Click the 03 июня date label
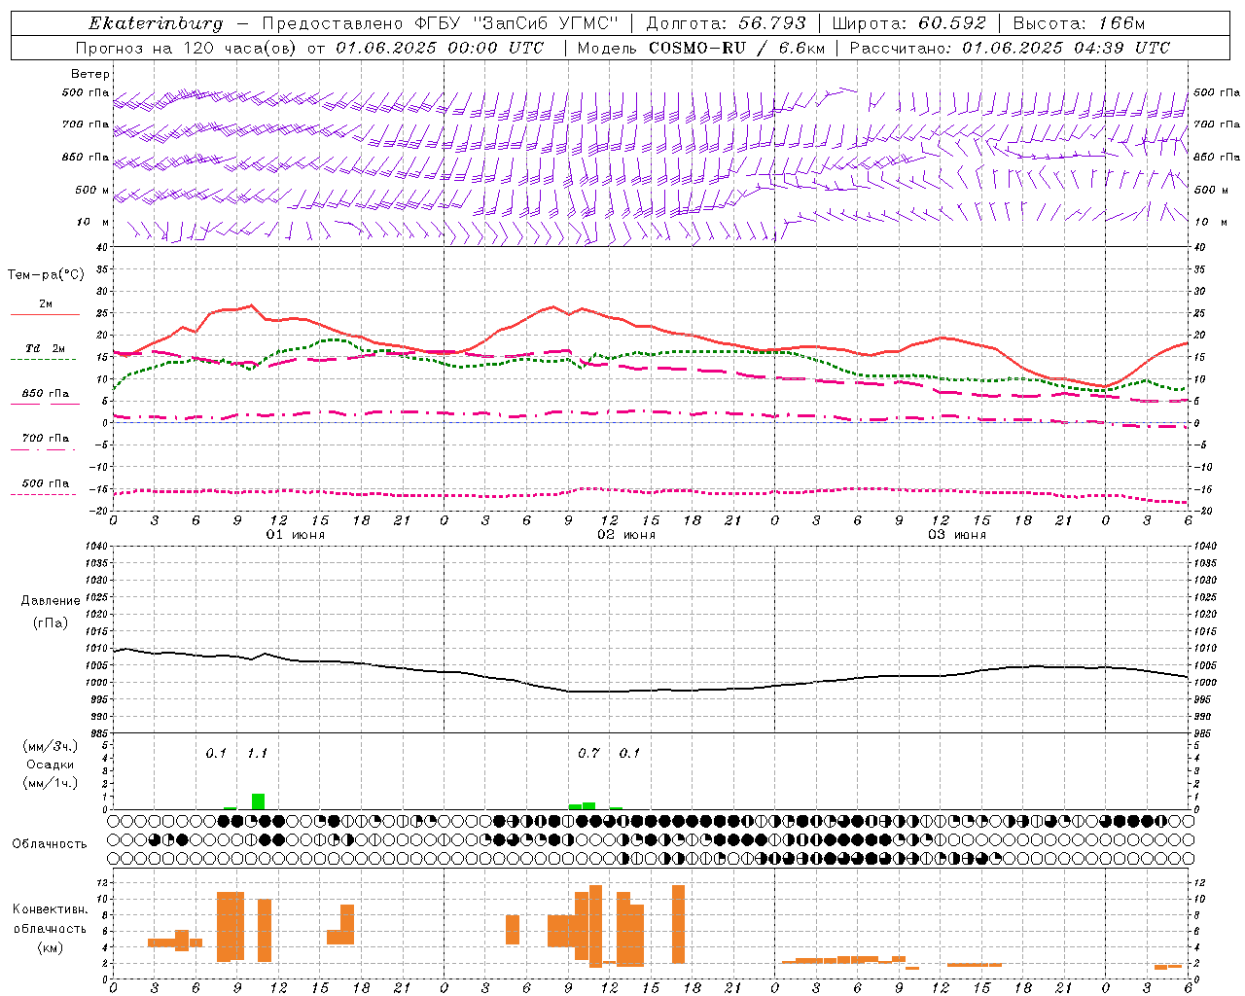Screen dimensions: 1245x996 pyautogui.click(x=957, y=535)
